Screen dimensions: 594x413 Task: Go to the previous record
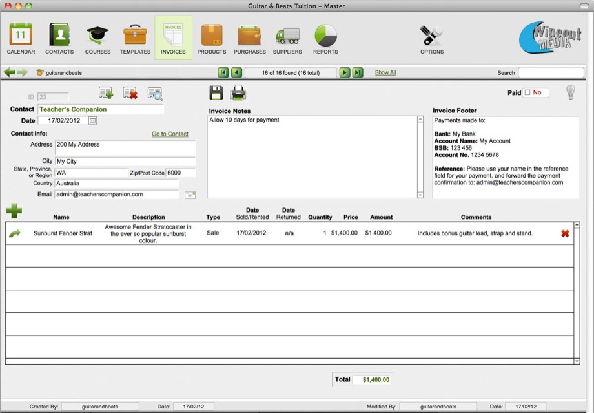click(236, 73)
